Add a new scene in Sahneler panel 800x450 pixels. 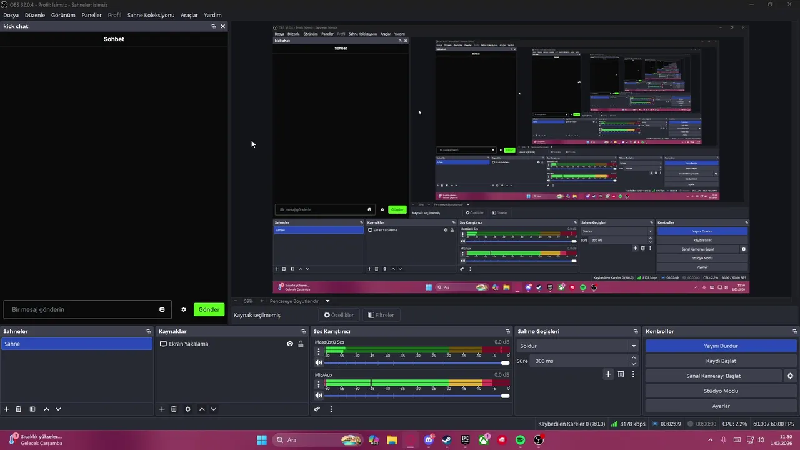[x=7, y=409]
